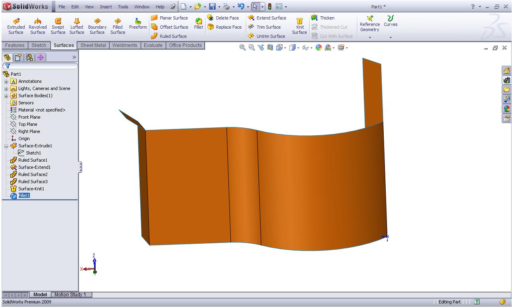
Task: Open the Sketch tab
Action: coord(39,45)
